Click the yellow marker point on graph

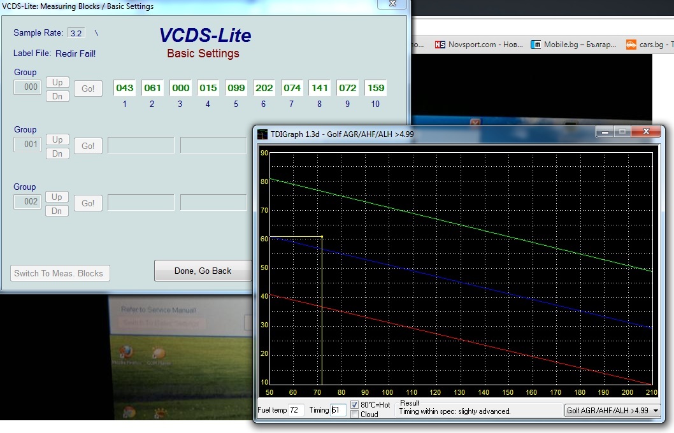coord(322,237)
